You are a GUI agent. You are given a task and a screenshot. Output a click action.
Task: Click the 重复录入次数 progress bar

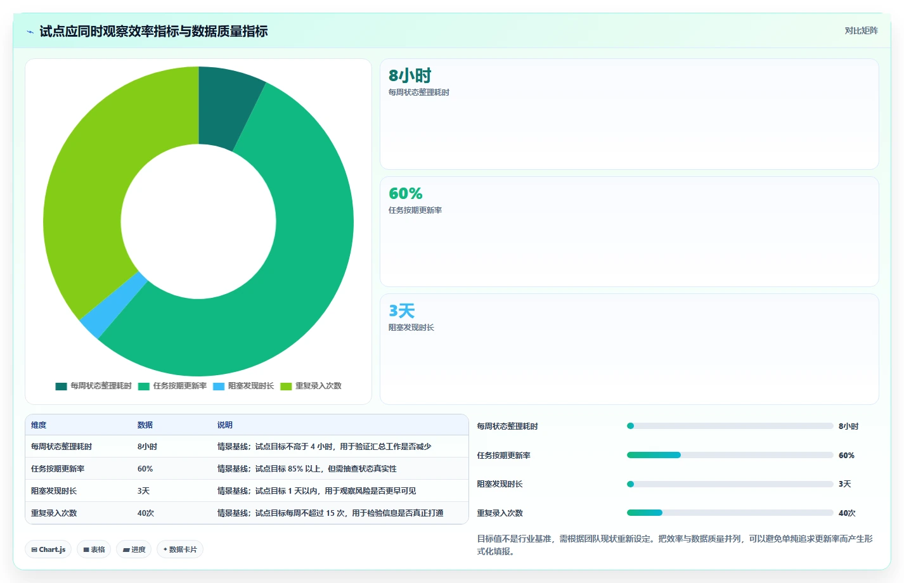point(730,513)
